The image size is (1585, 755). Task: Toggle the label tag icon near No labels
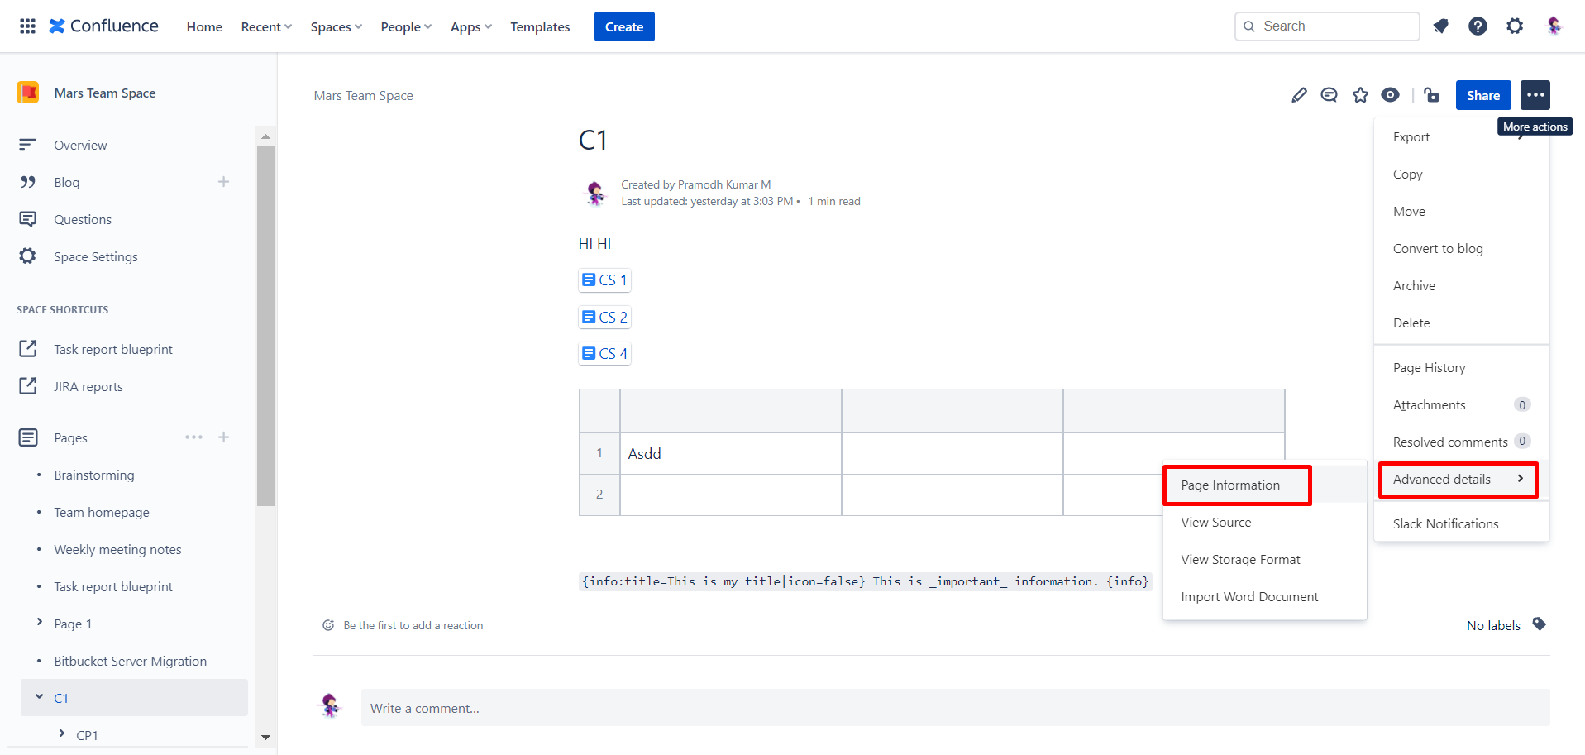click(x=1540, y=625)
